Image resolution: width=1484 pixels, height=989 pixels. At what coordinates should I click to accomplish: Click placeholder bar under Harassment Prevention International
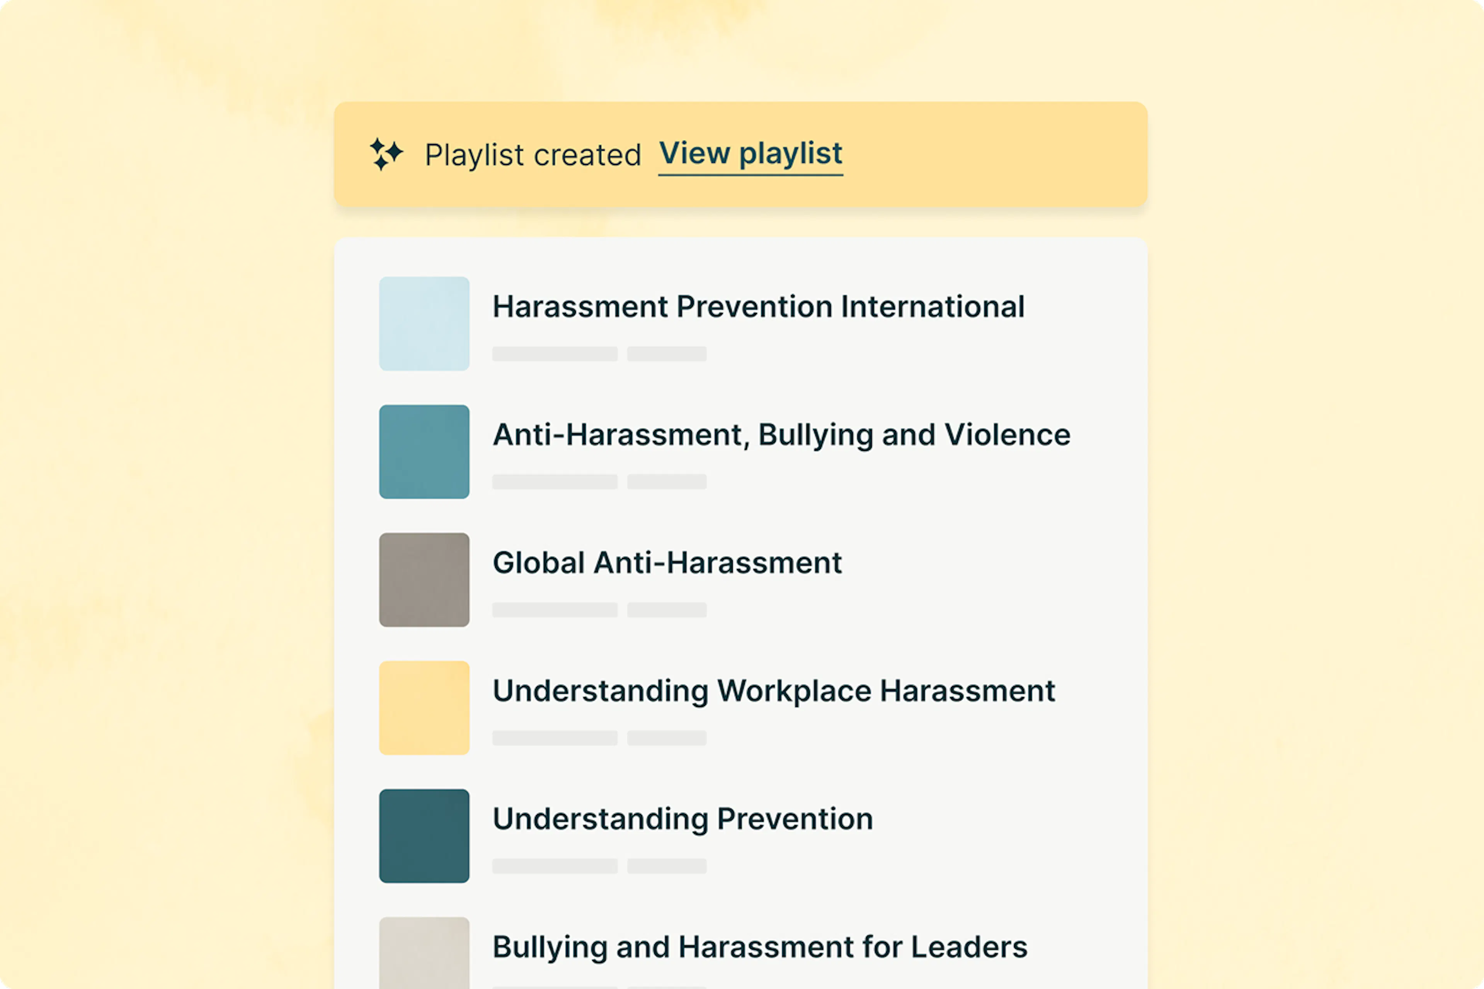coord(555,354)
